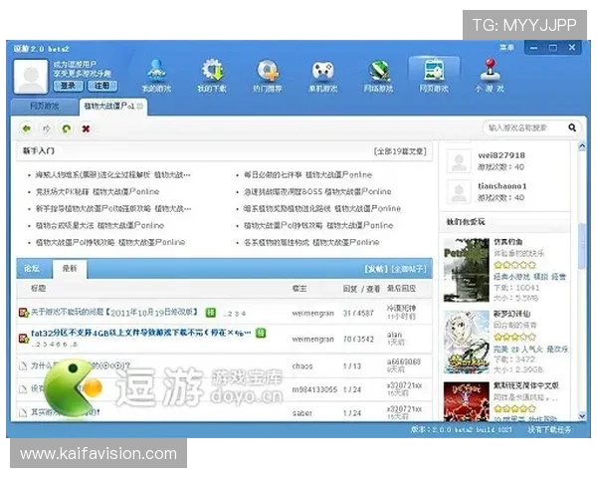The image size is (597, 478).
Task: Click green badge beside fat32 thread
Action: click(x=261, y=334)
